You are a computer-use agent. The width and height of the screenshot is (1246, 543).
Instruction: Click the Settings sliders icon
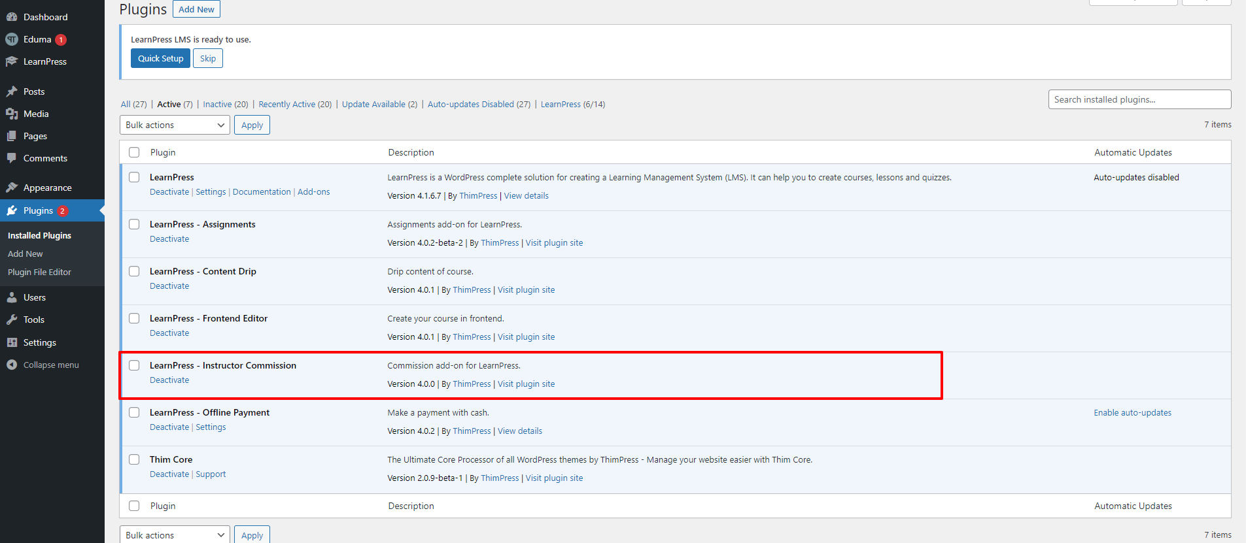[12, 342]
